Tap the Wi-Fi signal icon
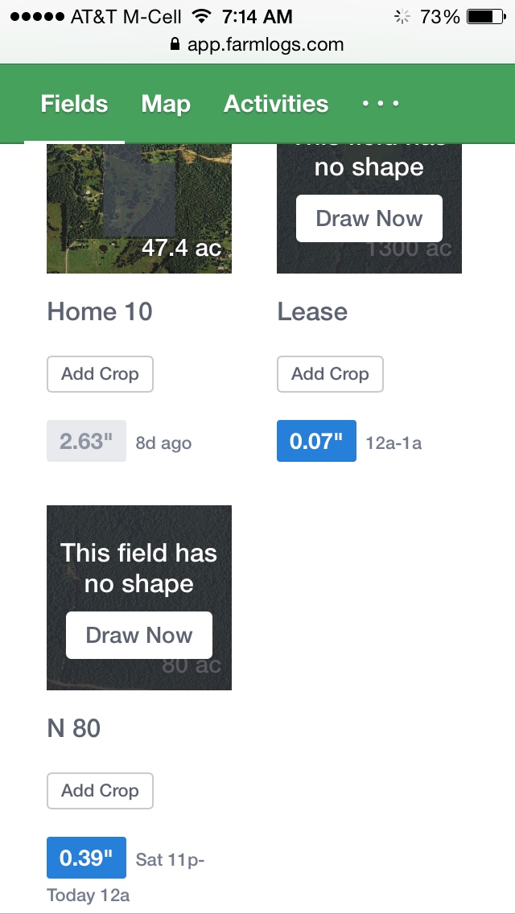This screenshot has width=515, height=914. click(x=202, y=16)
